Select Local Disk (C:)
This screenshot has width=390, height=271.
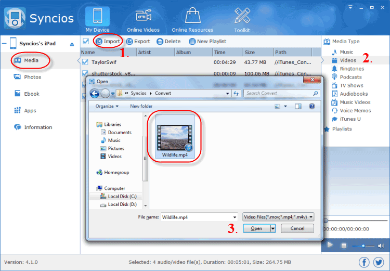pyautogui.click(x=118, y=196)
